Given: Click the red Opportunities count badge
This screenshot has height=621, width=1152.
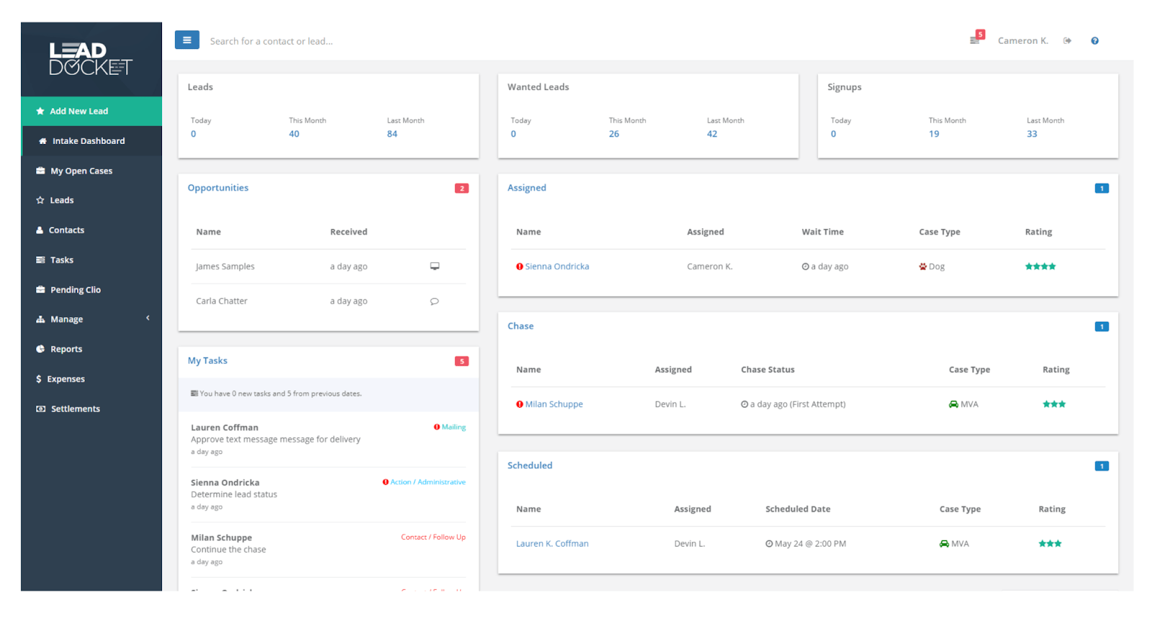Looking at the screenshot, I should pos(462,188).
